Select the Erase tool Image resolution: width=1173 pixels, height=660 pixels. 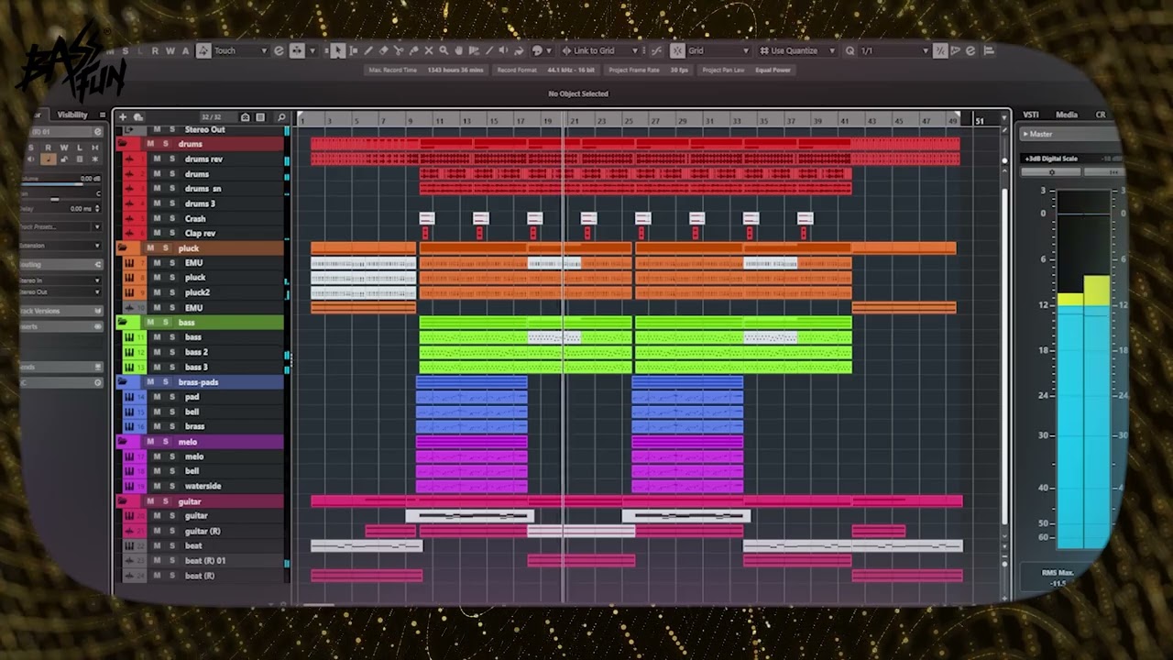point(383,50)
